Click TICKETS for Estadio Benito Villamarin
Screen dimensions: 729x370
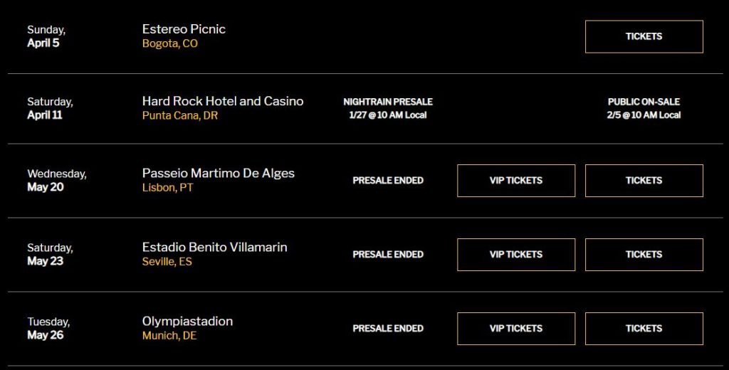tap(644, 255)
